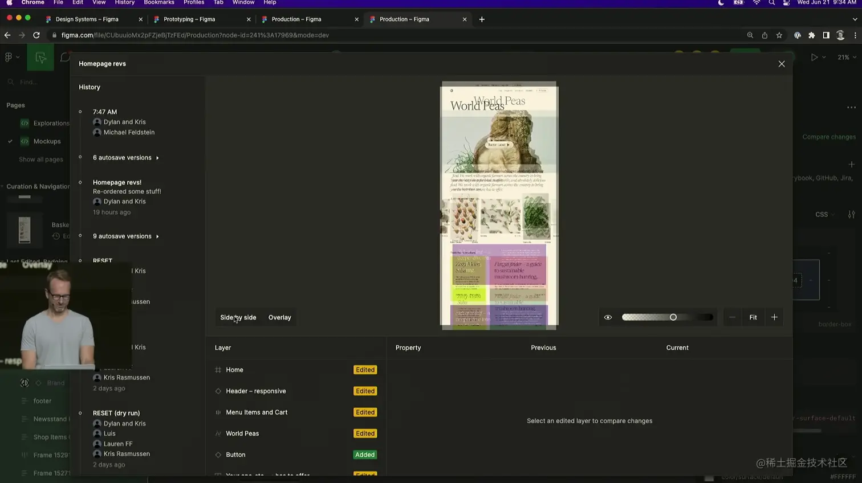Adjust the overlay opacity slider
Screen dimensions: 862x483
pos(668,317)
